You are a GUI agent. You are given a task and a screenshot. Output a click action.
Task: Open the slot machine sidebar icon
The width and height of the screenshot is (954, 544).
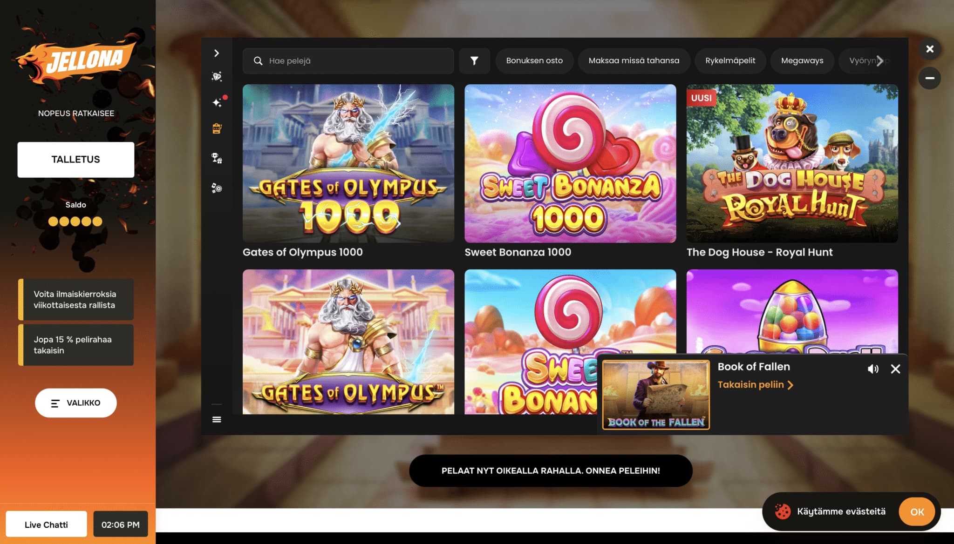pos(217,128)
